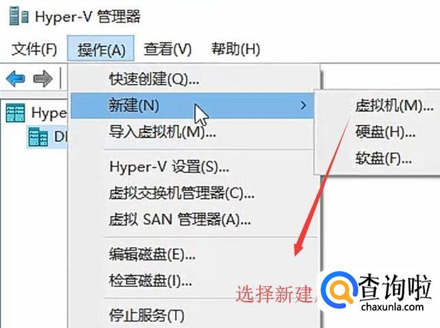The height and width of the screenshot is (328, 440).
Task: Expand the 新建(N) submenu arrow
Action: 303,106
